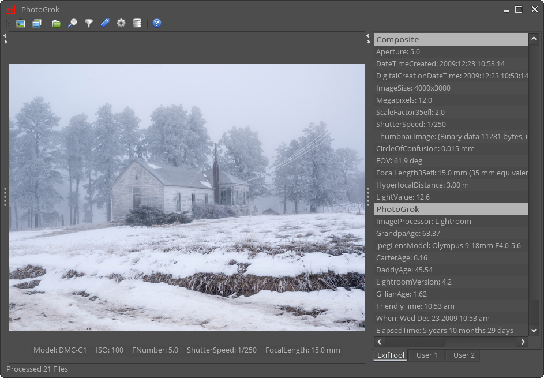Screen dimensions: 544x378
Task: Toggle the filter funnel icon
Action: click(x=88, y=23)
